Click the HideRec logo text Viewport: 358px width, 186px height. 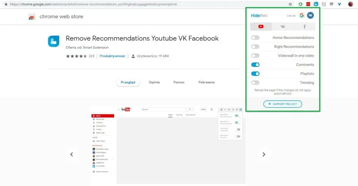coord(259,15)
